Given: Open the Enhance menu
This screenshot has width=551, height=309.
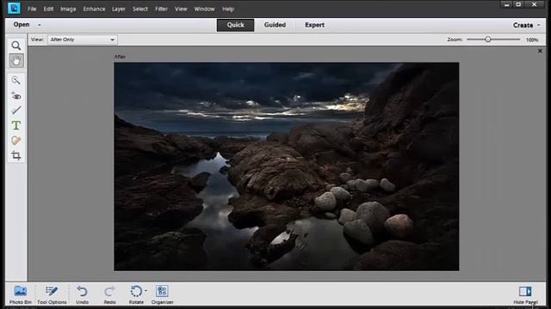Looking at the screenshot, I should [94, 9].
